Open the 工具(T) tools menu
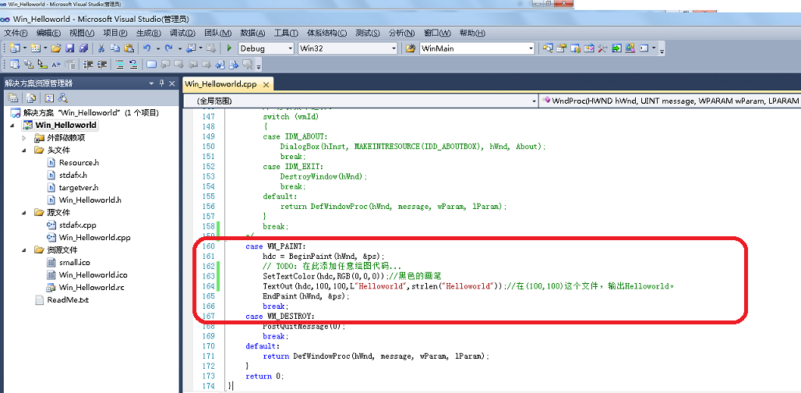Image resolution: width=801 pixels, height=393 pixels. tap(286, 34)
